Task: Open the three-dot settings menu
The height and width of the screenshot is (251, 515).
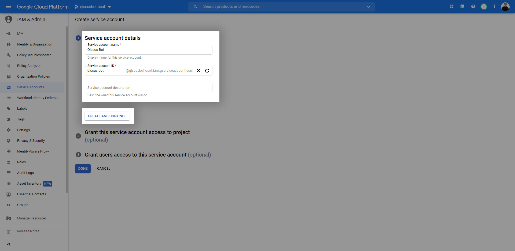Action: pos(495,6)
